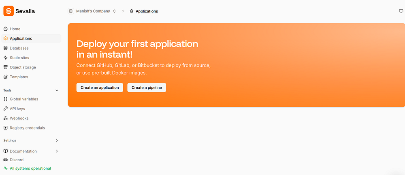Expand the Settings section chevron

click(x=57, y=140)
